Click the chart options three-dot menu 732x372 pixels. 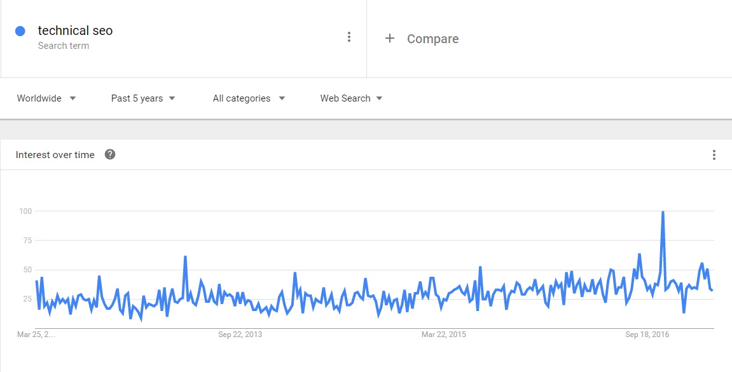point(714,154)
